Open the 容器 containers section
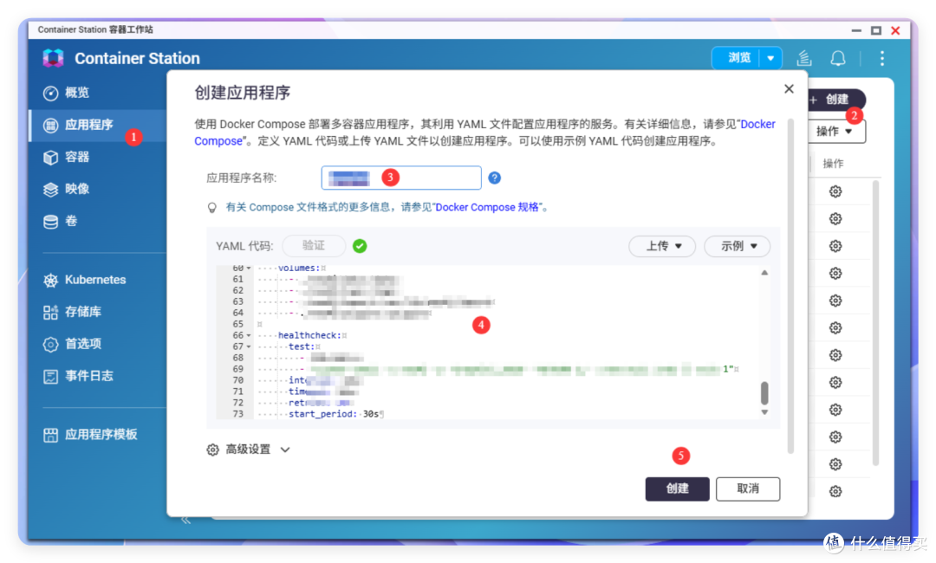The image size is (936, 563). (66, 157)
